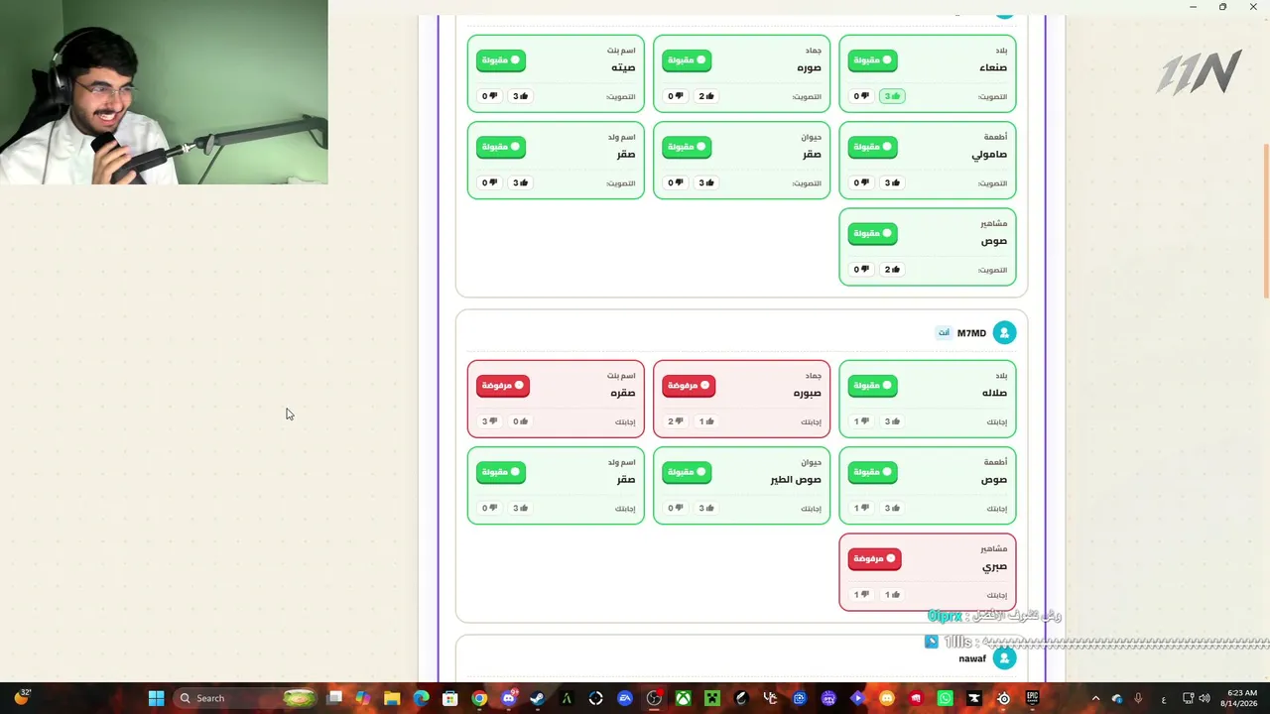
Task: Click the answer text صوص الطير
Action: tap(796, 480)
